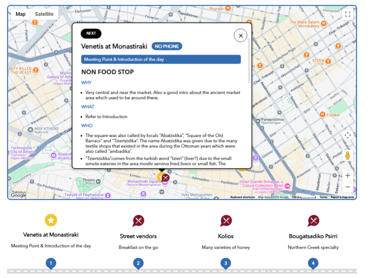Click the Monastiraki Square map label
370x278 pixels.
pos(144,182)
